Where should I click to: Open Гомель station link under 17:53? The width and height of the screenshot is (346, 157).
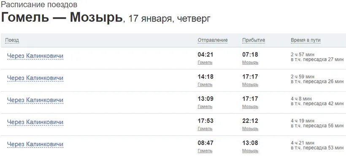tap(205, 129)
